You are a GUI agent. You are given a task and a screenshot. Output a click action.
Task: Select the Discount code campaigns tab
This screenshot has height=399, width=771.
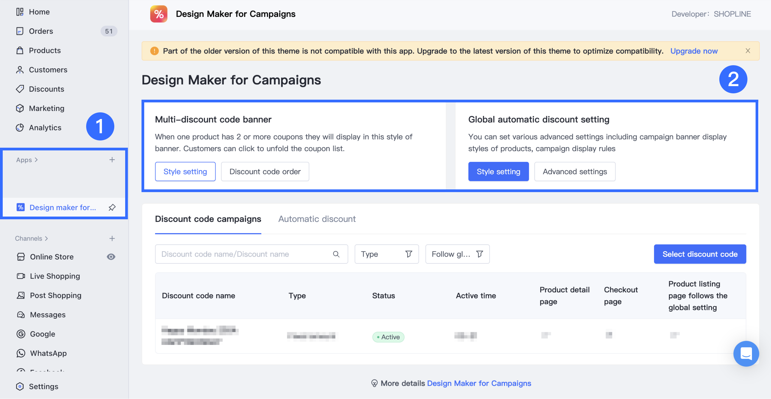208,219
